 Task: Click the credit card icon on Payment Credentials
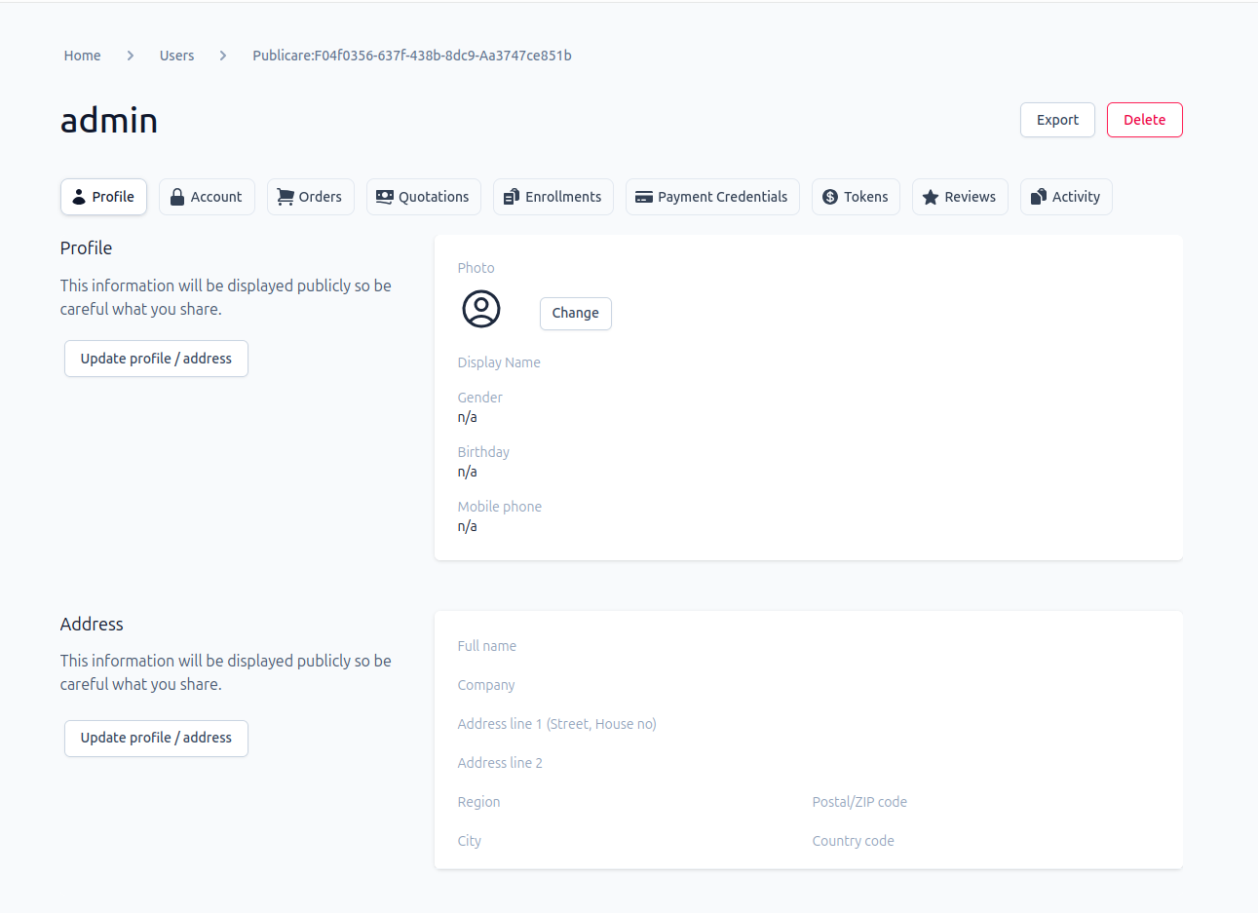pyautogui.click(x=644, y=197)
